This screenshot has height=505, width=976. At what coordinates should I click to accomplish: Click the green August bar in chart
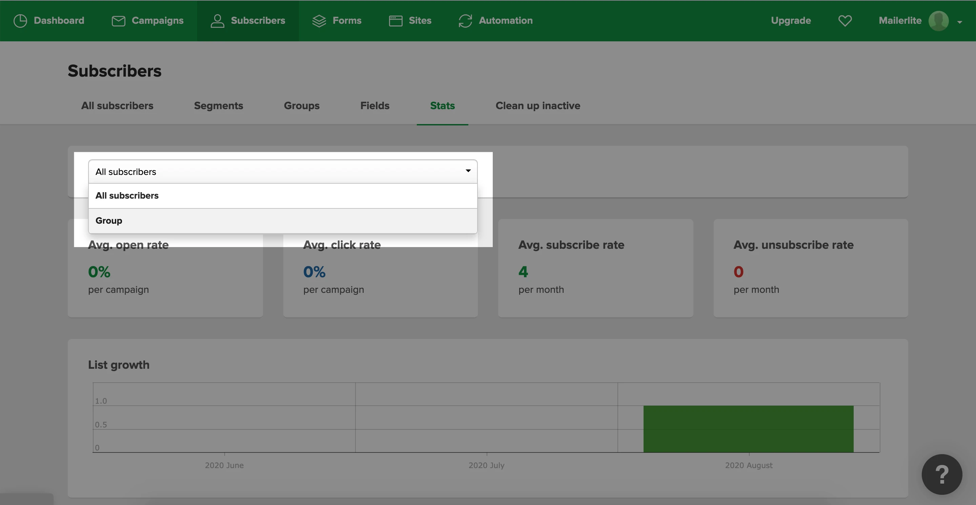click(748, 429)
